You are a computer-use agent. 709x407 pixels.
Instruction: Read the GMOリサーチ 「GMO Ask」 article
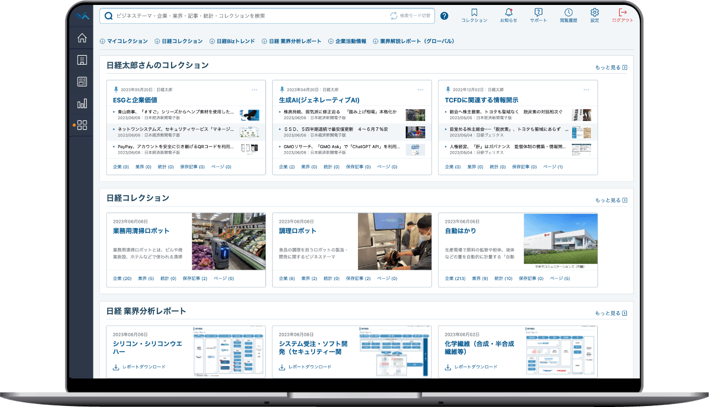(342, 147)
